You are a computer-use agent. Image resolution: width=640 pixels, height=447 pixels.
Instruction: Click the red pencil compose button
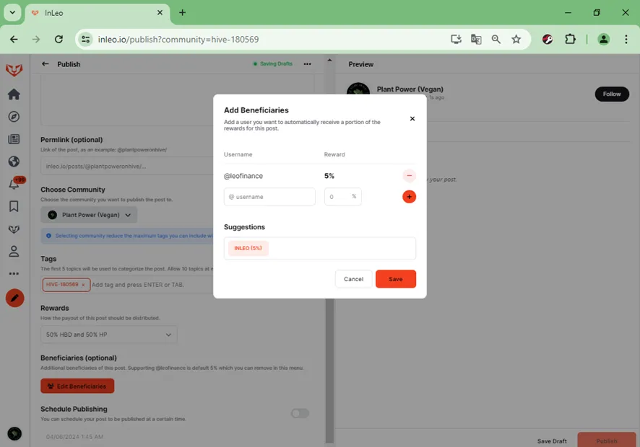14,298
